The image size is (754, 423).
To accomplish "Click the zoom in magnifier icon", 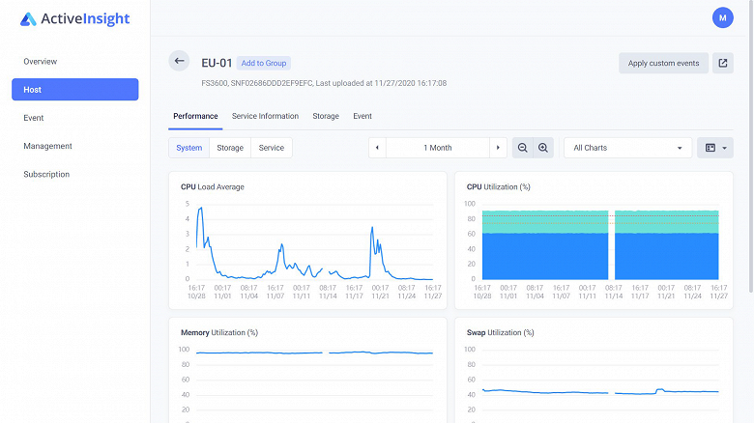I will click(543, 148).
